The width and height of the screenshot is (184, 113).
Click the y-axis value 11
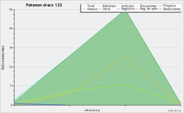pyautogui.click(x=11, y=86)
